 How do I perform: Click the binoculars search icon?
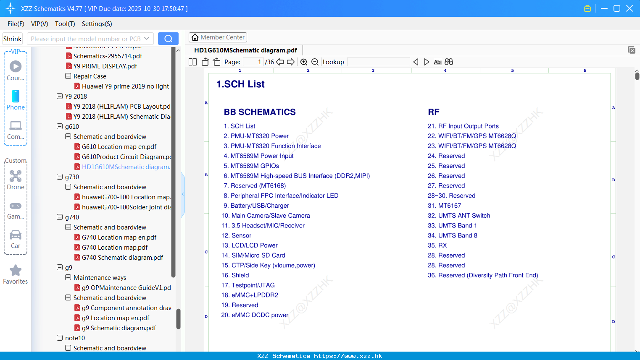coord(449,62)
